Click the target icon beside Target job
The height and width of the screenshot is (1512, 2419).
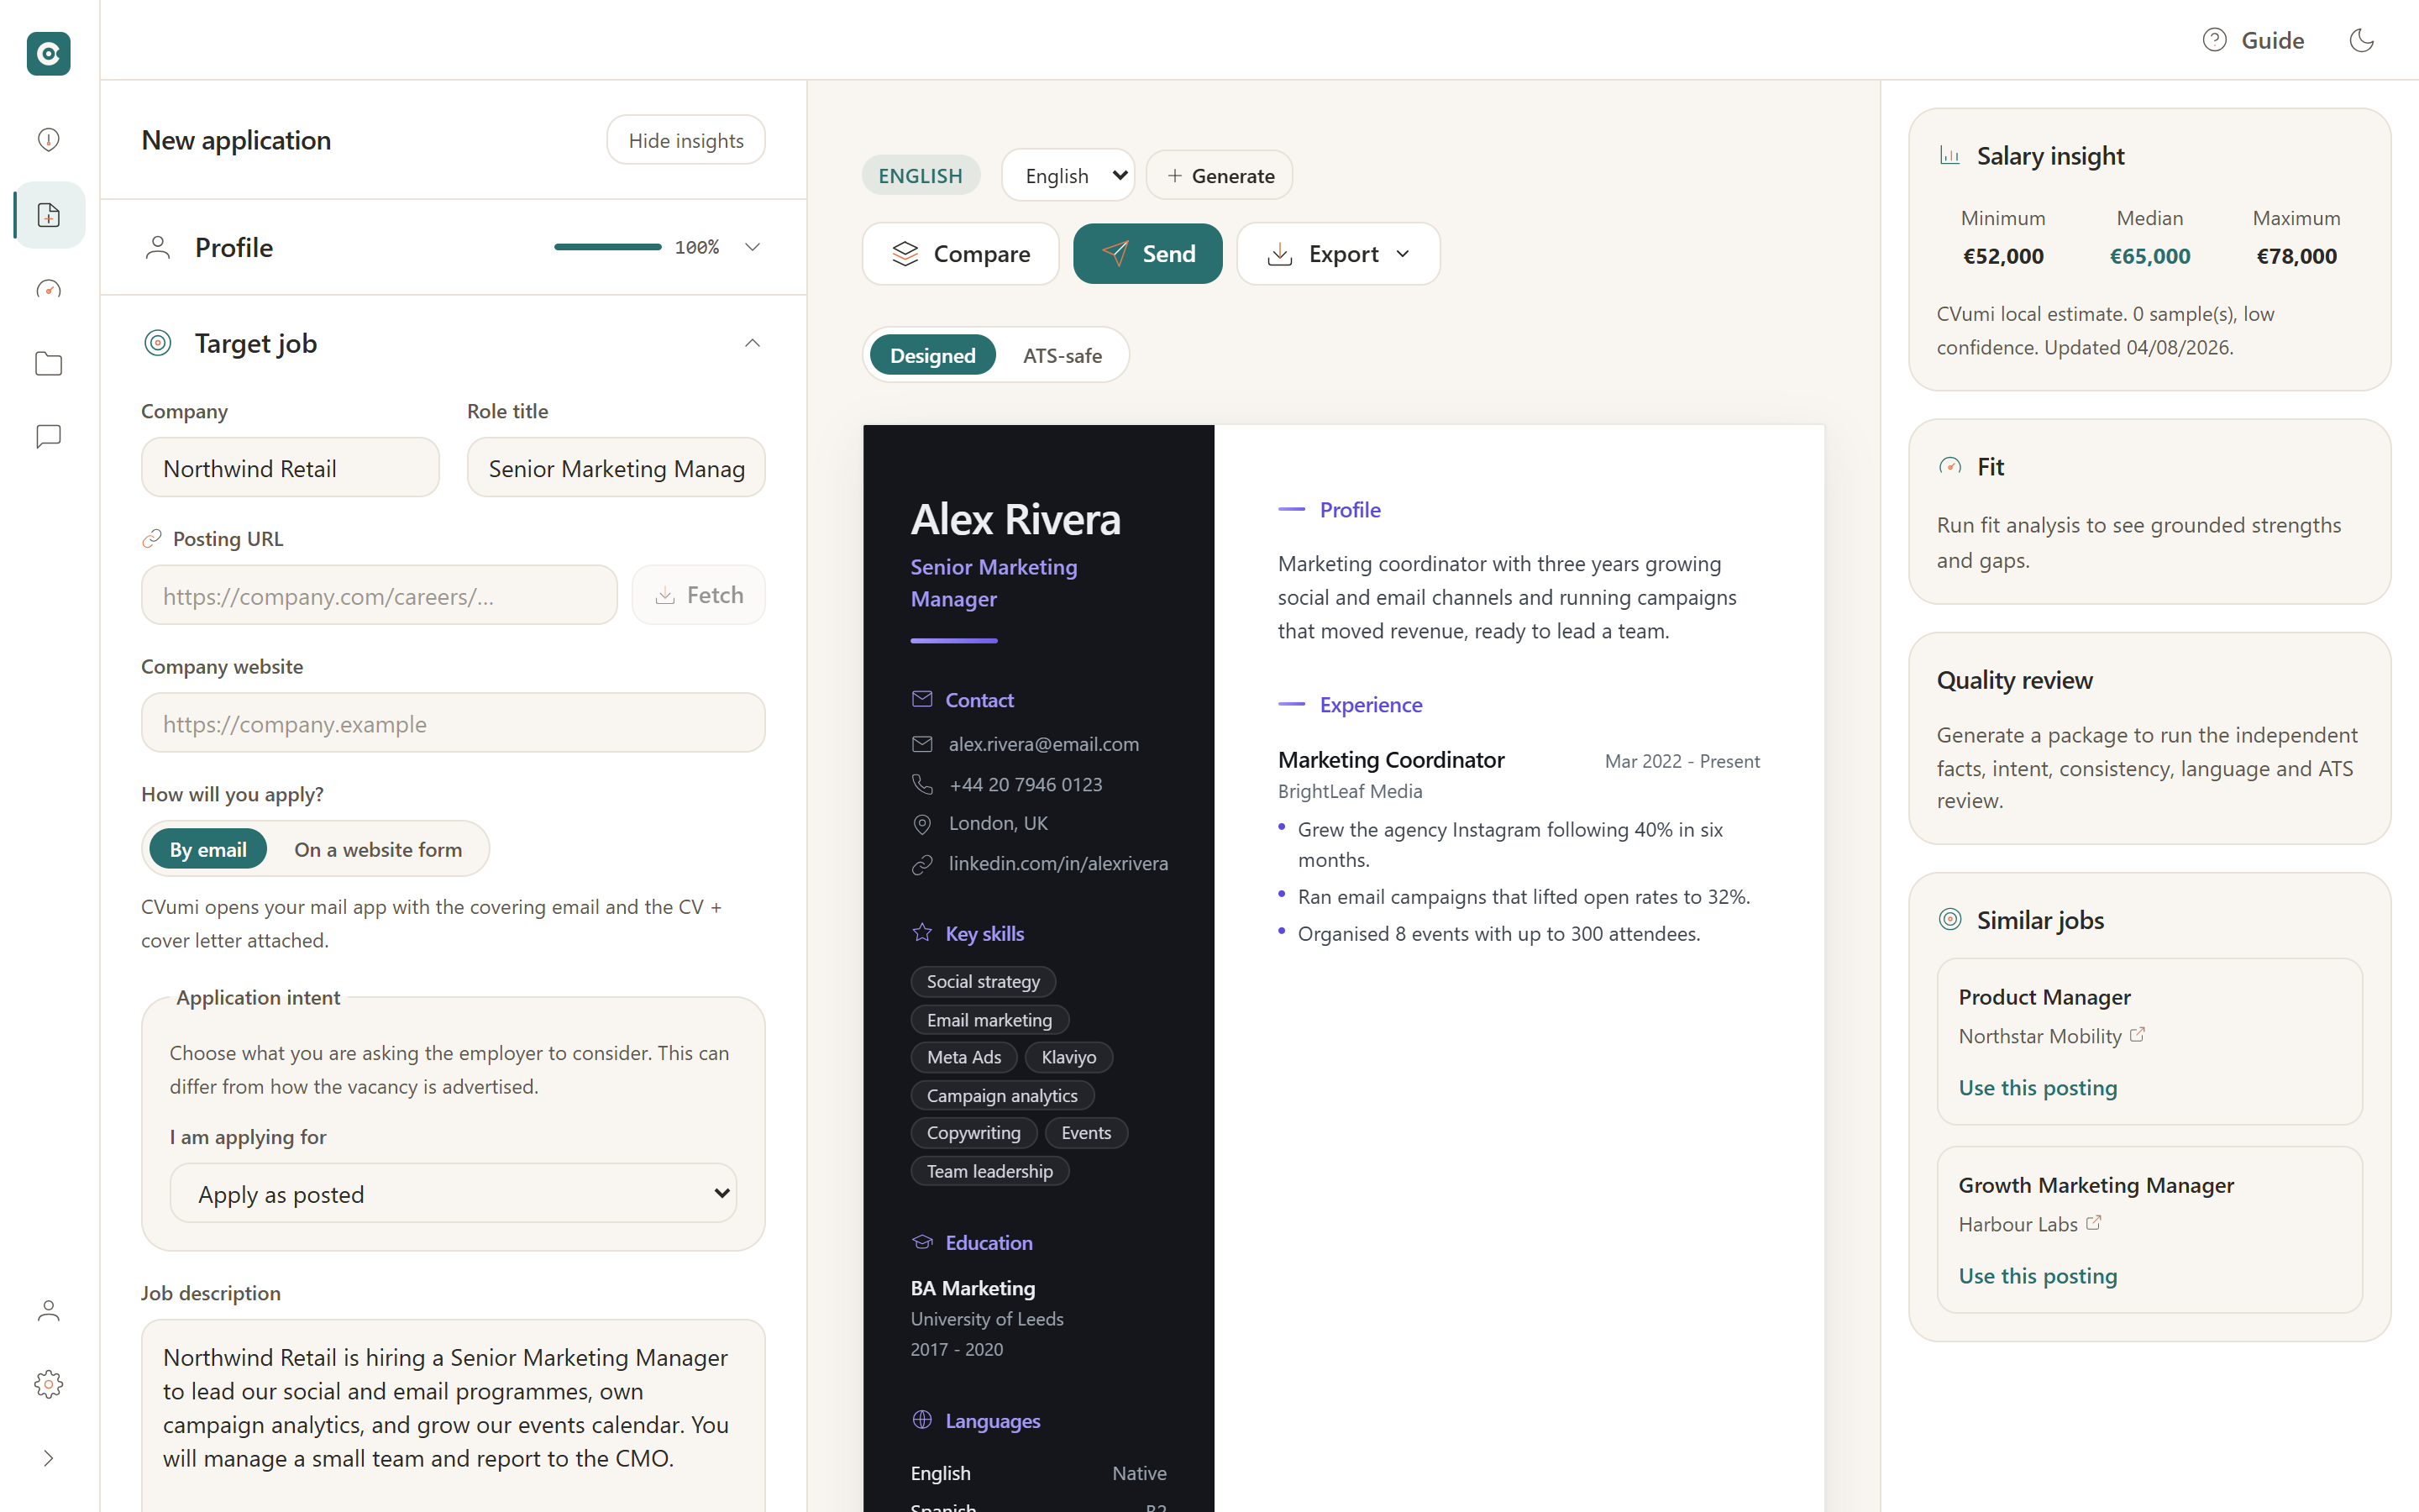pos(158,343)
